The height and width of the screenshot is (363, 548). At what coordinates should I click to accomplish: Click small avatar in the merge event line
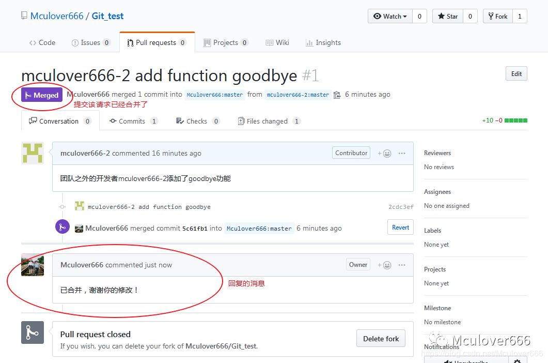pyautogui.click(x=79, y=229)
